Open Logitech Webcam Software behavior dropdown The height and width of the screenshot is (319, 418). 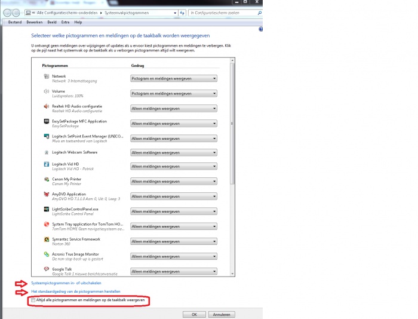pos(174,152)
